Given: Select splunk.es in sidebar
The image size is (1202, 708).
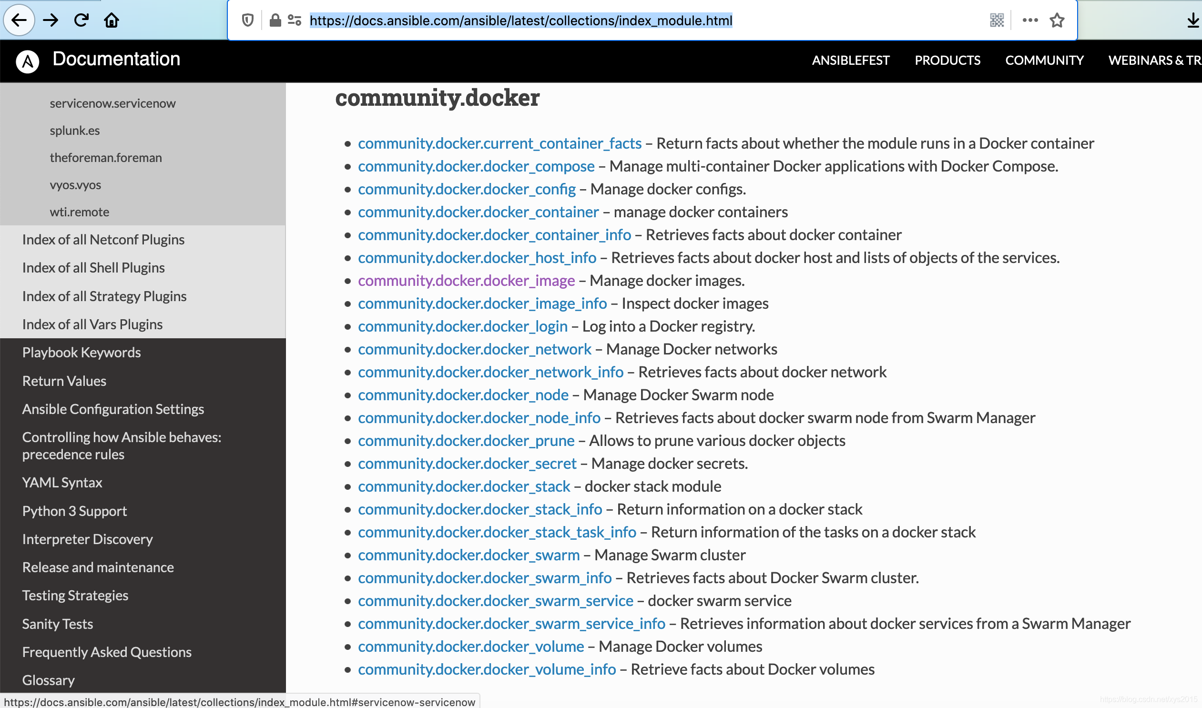Looking at the screenshot, I should coord(75,131).
